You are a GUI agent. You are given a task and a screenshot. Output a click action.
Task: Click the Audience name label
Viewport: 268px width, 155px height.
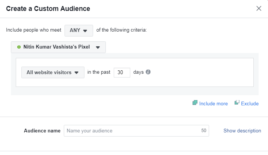pos(42,131)
